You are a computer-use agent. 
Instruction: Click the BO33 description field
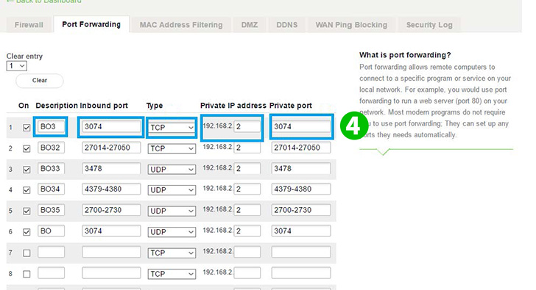(x=51, y=168)
